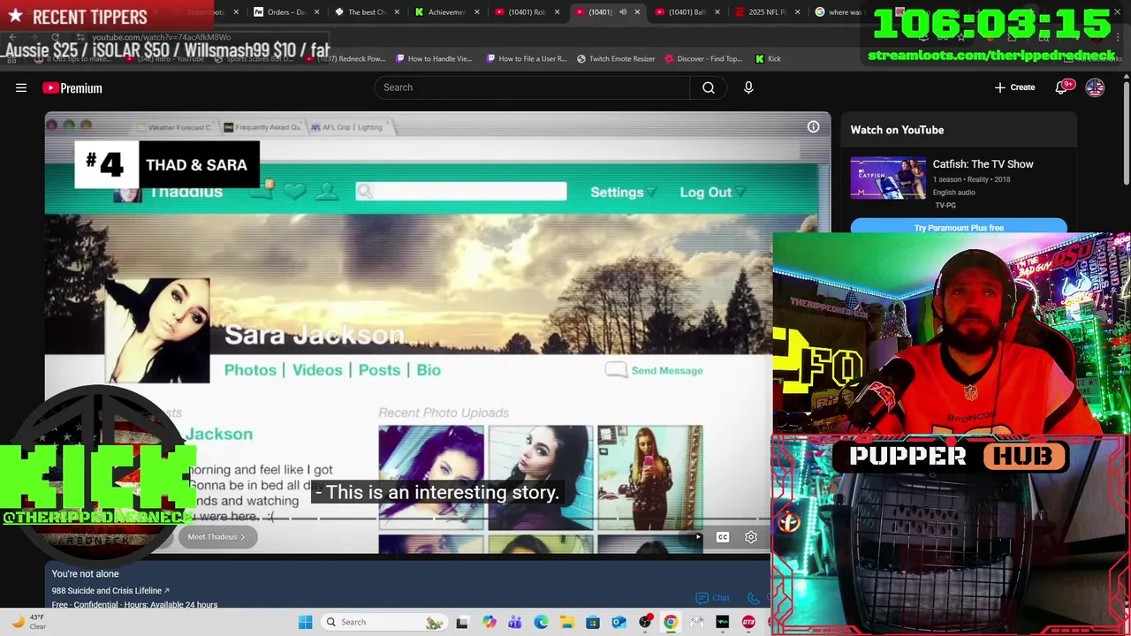This screenshot has width=1131, height=636.
Task: Click the Create button on YouTube
Action: (x=1014, y=87)
